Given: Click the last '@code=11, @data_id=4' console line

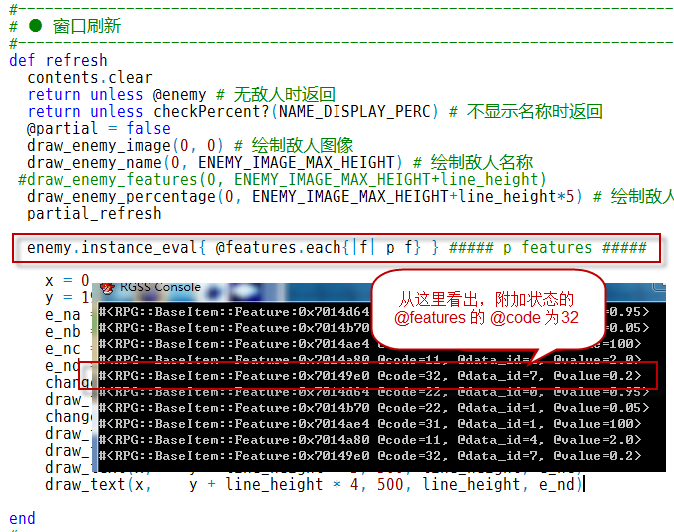Looking at the screenshot, I should (369, 440).
